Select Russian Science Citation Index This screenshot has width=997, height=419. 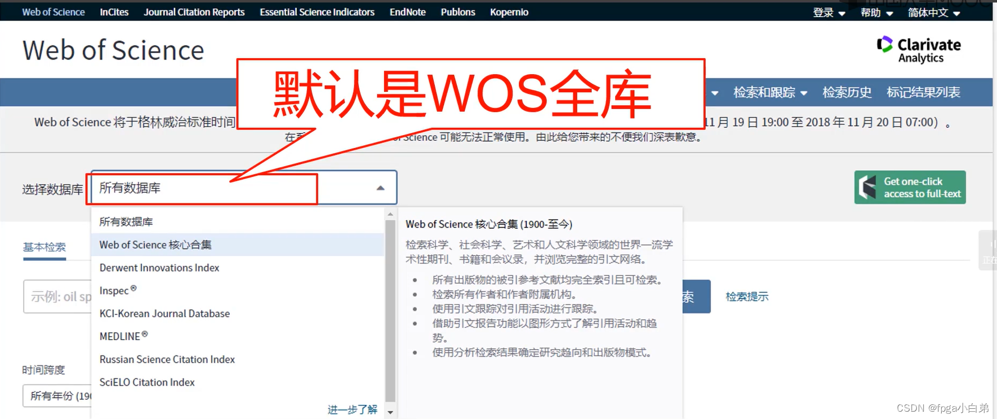coord(238,359)
